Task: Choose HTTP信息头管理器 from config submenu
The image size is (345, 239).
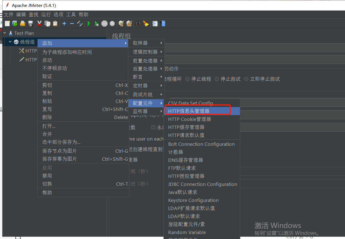Action: 202,111
